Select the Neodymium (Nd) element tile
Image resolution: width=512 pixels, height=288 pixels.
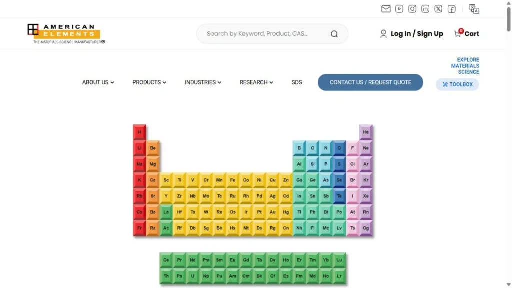[192, 260]
